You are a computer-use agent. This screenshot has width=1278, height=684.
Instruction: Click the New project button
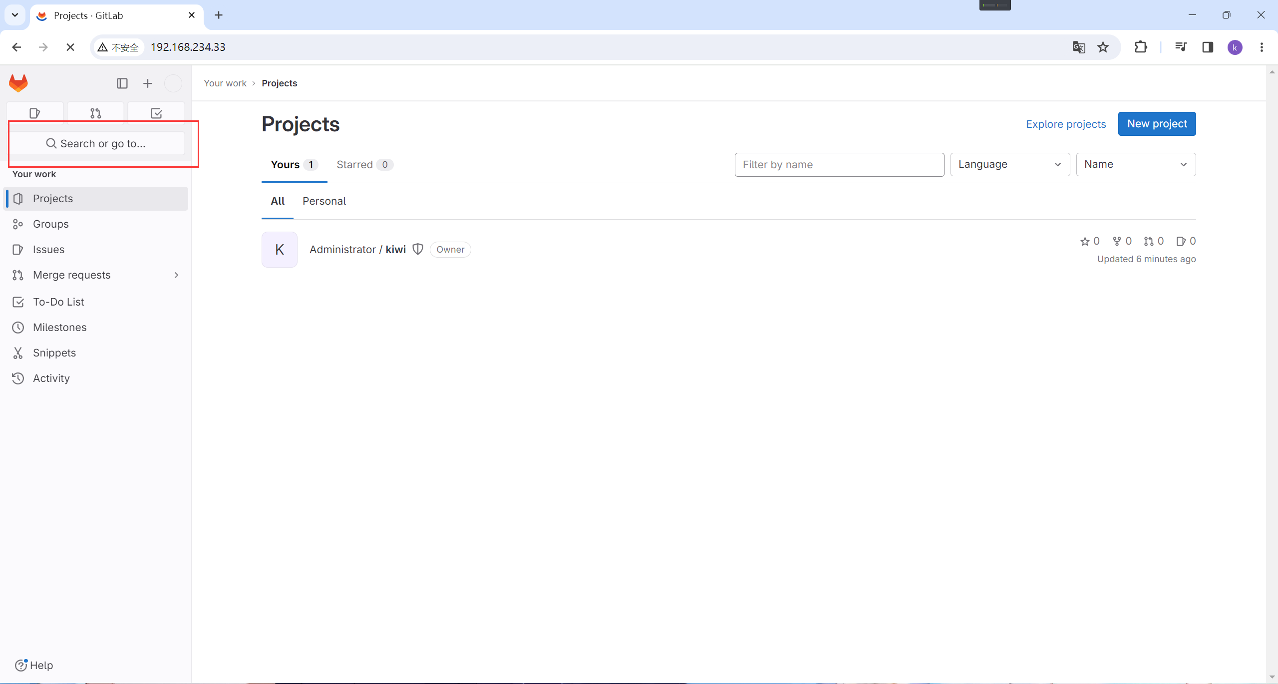tap(1156, 124)
